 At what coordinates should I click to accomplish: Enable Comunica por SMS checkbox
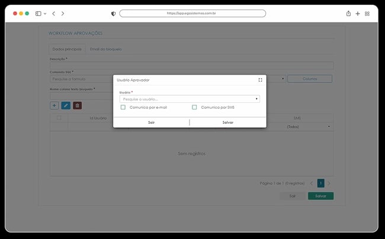tap(194, 107)
